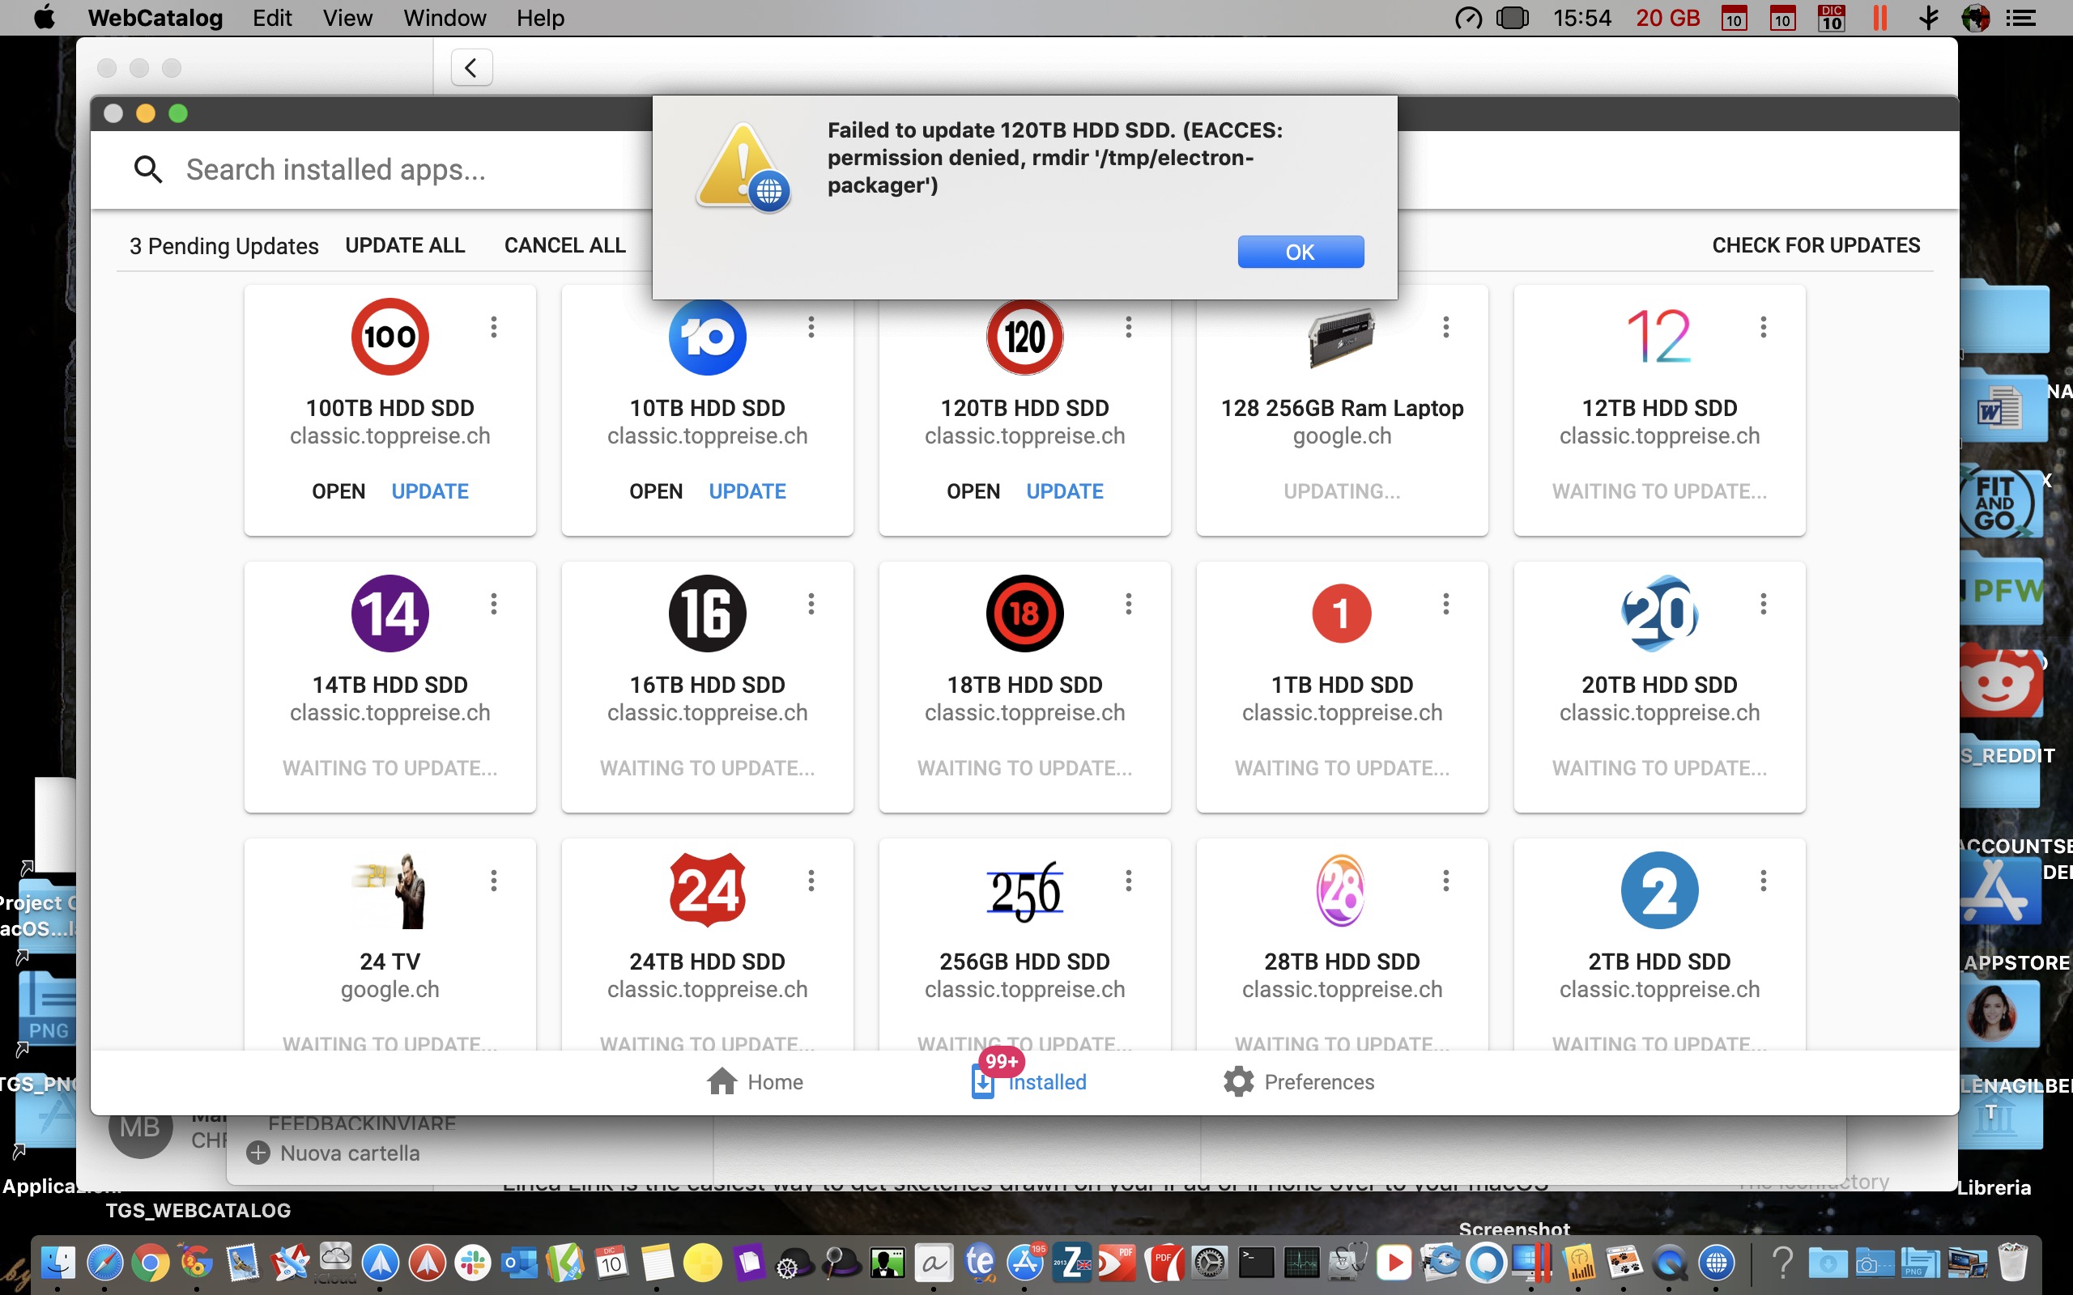Screen dimensions: 2073x1295
Task: Open more options for 10TB HDD SDD
Action: 811,327
